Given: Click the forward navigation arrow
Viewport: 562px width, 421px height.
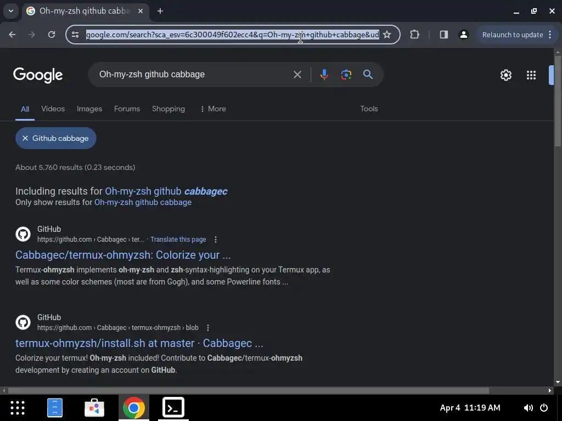Looking at the screenshot, I should (32, 35).
